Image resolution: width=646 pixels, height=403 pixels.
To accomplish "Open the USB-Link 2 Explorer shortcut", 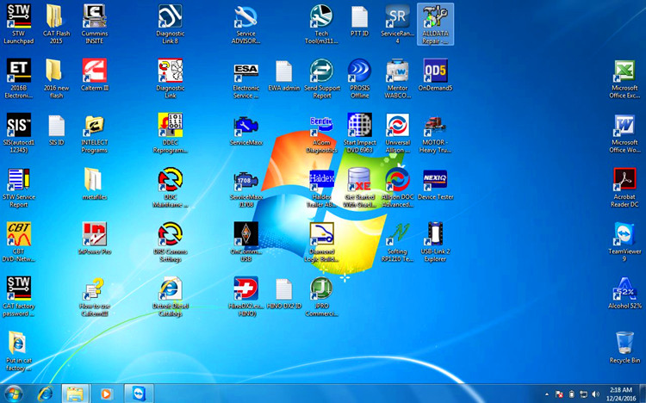I will (436, 242).
